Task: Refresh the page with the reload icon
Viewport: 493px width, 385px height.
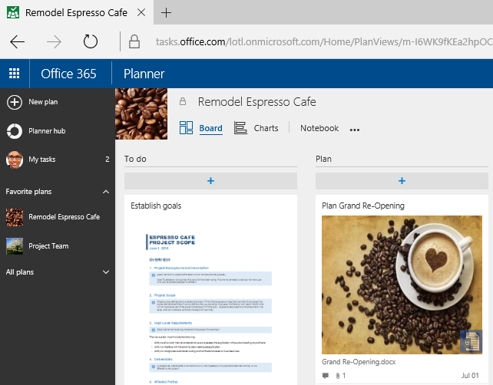Action: pos(91,41)
